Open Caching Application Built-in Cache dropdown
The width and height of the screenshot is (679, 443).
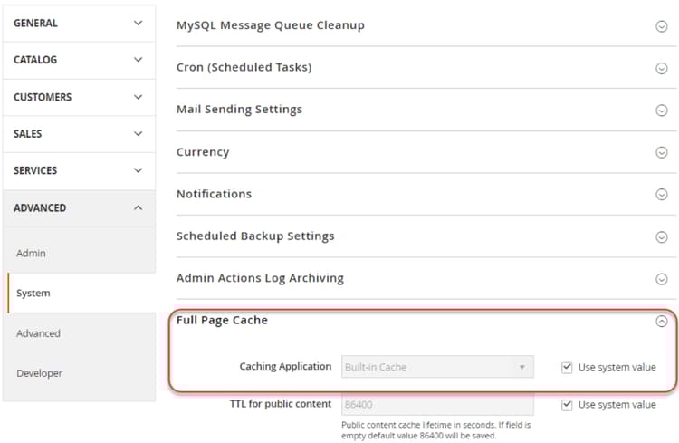point(437,367)
